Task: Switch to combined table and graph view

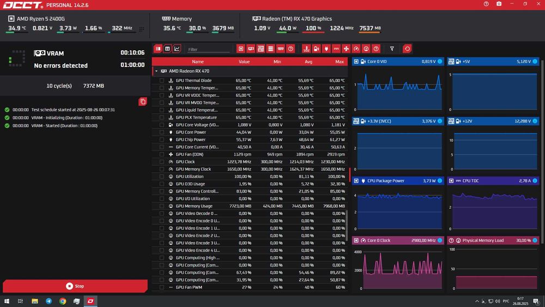Action: click(158, 49)
